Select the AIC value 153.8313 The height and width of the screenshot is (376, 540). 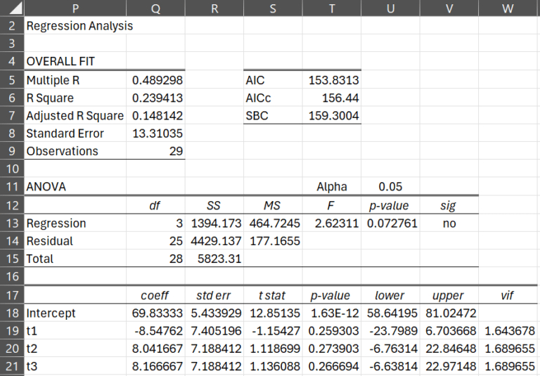pos(332,80)
